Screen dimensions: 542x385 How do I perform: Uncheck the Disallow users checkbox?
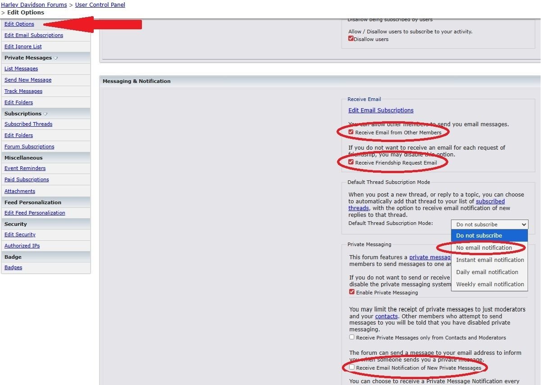[351, 39]
